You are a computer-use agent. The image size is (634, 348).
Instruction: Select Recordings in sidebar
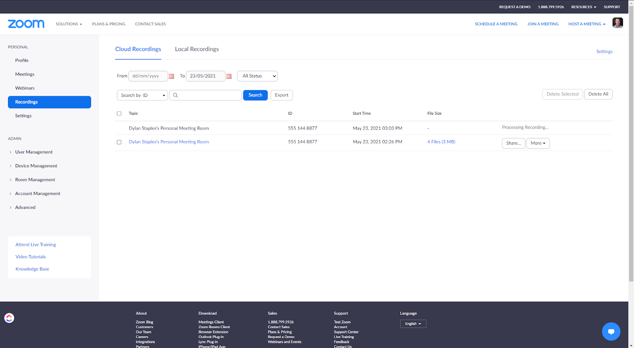coord(50,102)
